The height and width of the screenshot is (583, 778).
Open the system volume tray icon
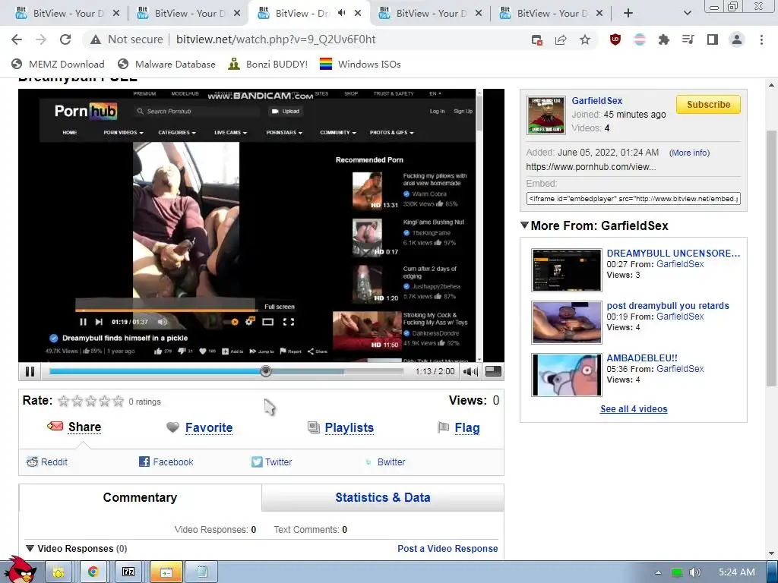695,572
